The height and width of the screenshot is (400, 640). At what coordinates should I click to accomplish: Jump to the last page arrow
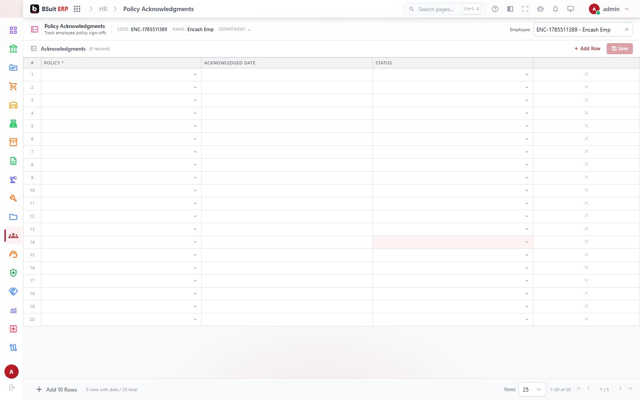tap(630, 389)
